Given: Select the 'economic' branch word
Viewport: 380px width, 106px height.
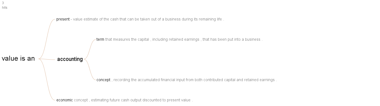Looking at the screenshot, I should pos(65,100).
